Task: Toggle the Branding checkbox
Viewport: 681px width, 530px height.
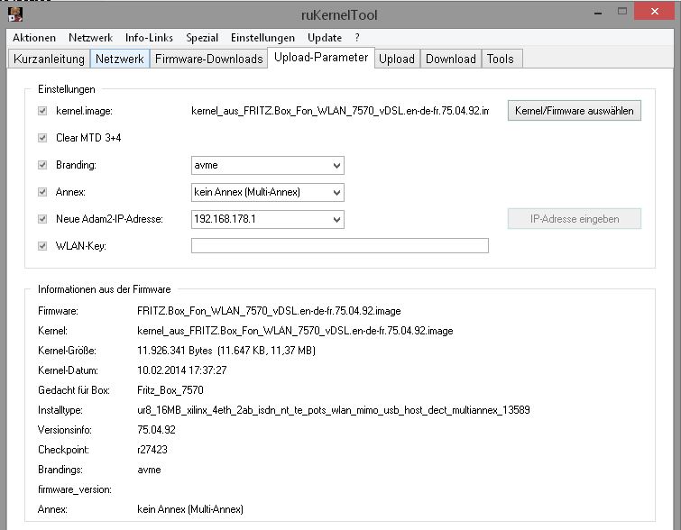Action: pyautogui.click(x=42, y=165)
